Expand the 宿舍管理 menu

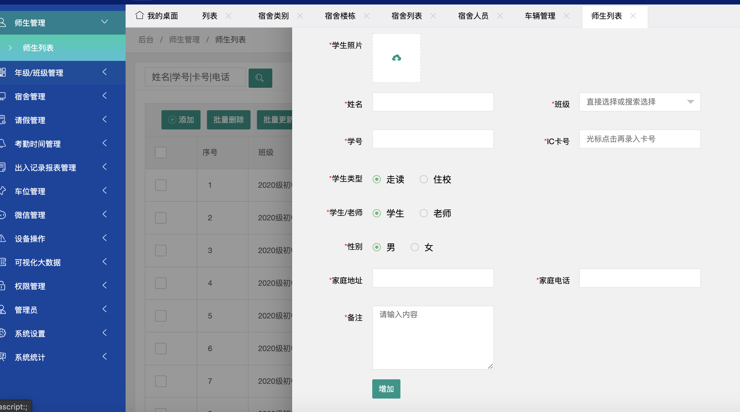(x=104, y=96)
